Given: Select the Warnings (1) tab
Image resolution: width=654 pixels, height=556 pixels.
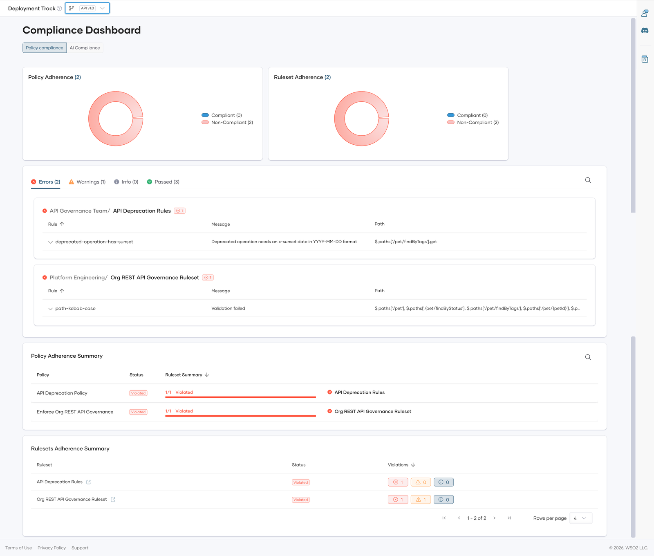Looking at the screenshot, I should [x=87, y=182].
